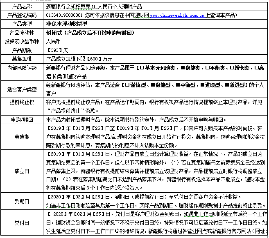Click the 申购/赎回 label cell

click(22, 120)
